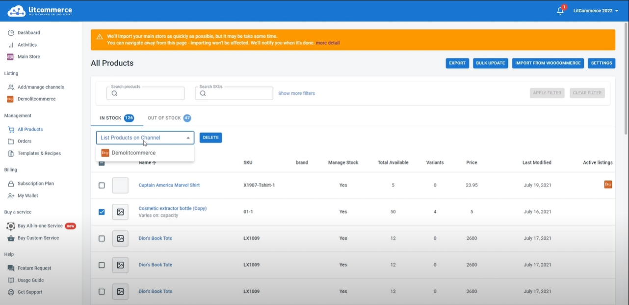Click the image placeholder for Cosmetic extractor bottle
Image resolution: width=629 pixels, height=305 pixels.
[x=120, y=212]
